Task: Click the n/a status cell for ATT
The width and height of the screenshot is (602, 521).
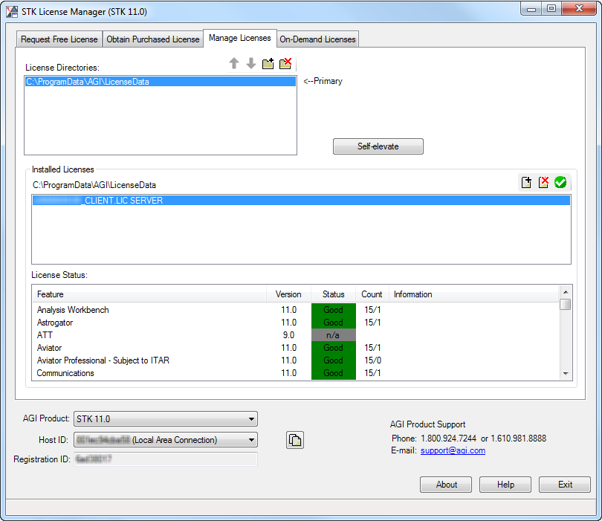Action: pyautogui.click(x=333, y=335)
